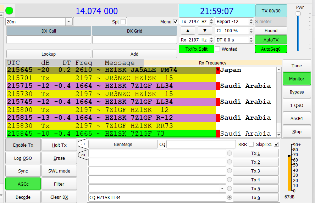Click the 1 QSO button
315x203 pixels.
point(297,105)
